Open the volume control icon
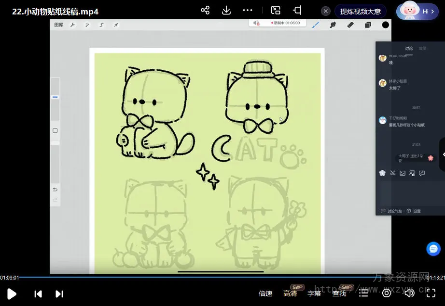 [x=409, y=293]
